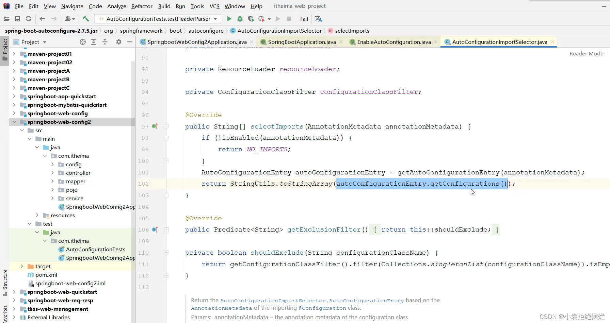This screenshot has height=323, width=610.
Task: Click the Reader Mode link
Action: click(x=586, y=53)
